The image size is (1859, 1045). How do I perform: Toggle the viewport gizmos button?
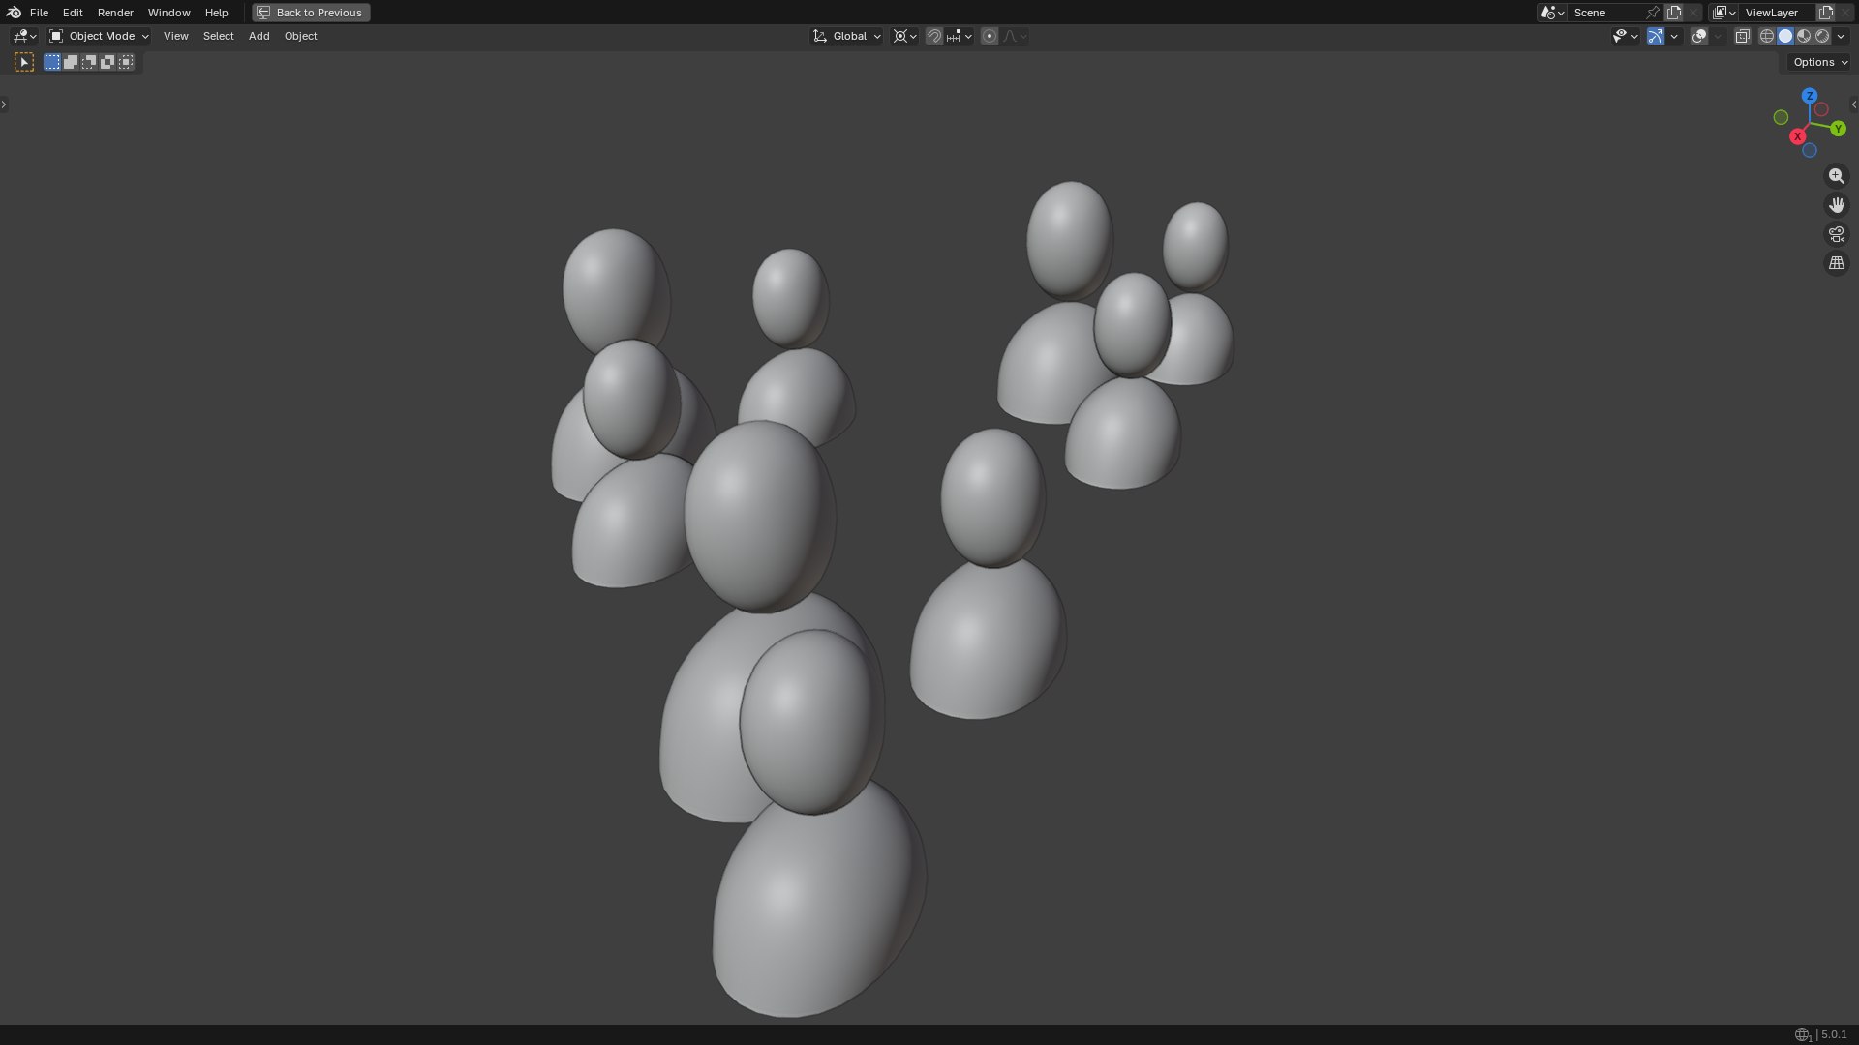(1656, 36)
